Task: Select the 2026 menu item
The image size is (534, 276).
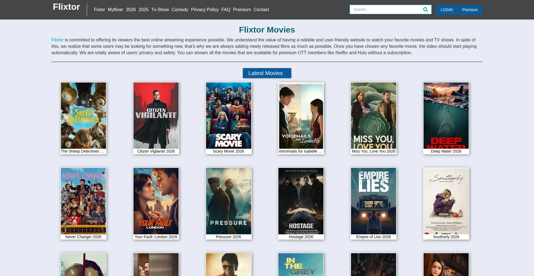Action: pos(131,9)
